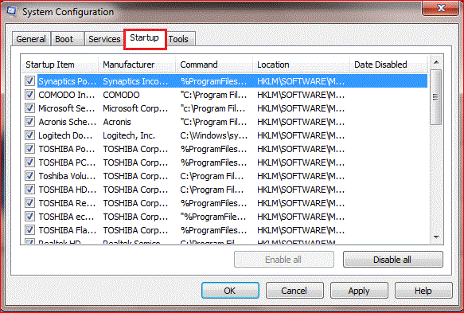Open Help for System Configuration
The height and width of the screenshot is (313, 464).
click(x=423, y=291)
